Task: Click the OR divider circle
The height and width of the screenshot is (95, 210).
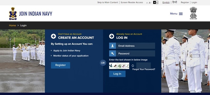Action: (x=103, y=63)
